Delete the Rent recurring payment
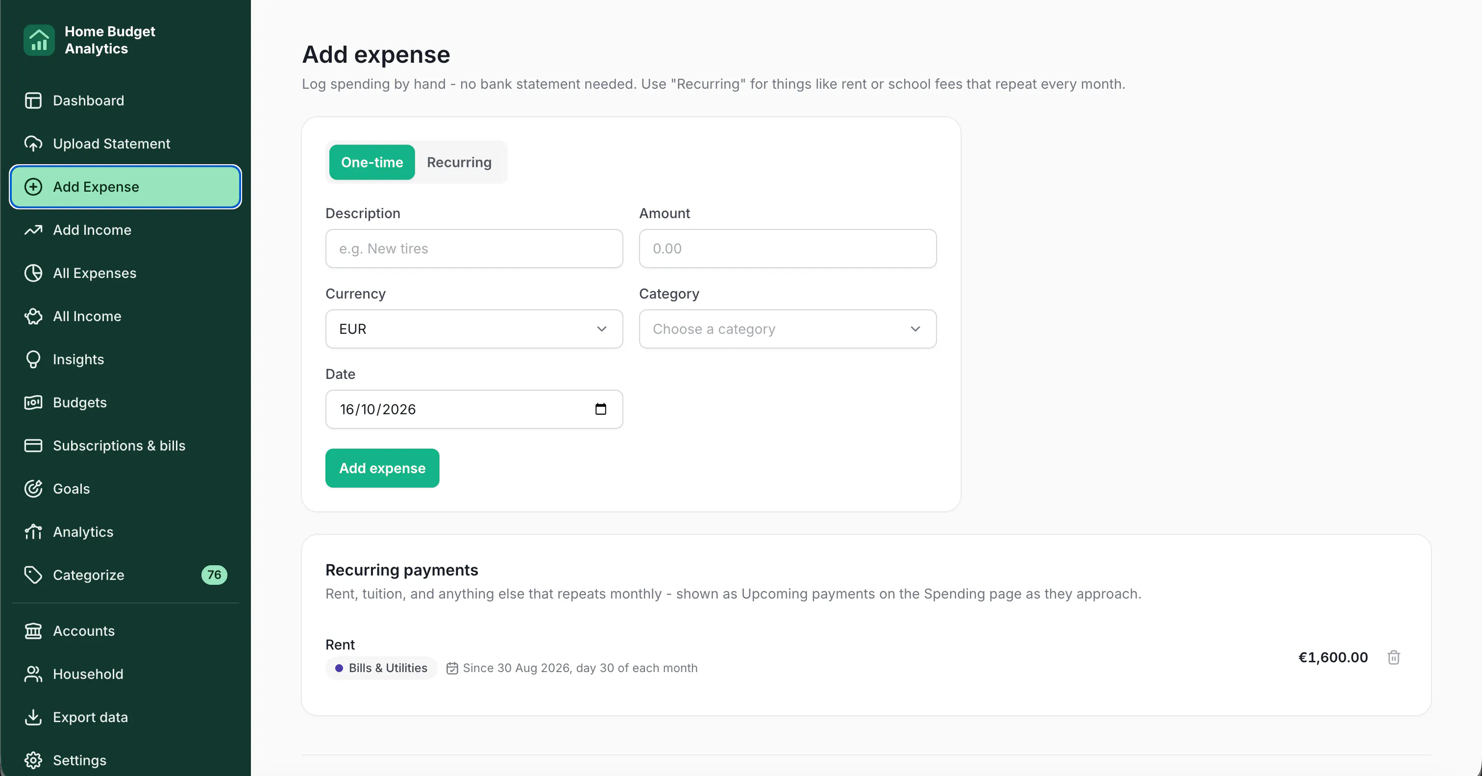The width and height of the screenshot is (1482, 776). [x=1393, y=657]
